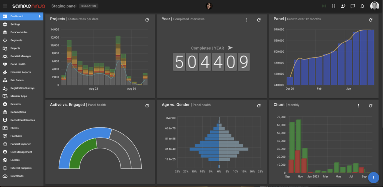Viewport: 383px width, 187px height.
Task: Click the voice-over user icon
Action: point(343,6)
